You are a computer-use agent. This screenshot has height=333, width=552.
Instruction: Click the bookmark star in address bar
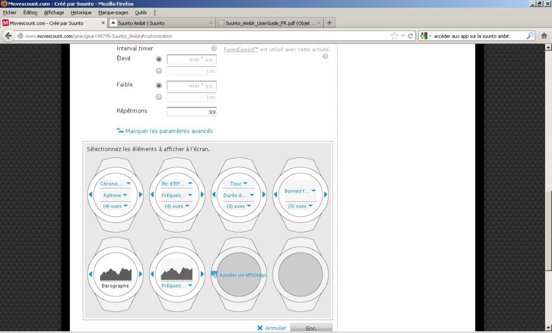click(394, 36)
